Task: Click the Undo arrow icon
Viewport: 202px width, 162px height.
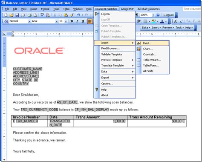Action: 78,15
